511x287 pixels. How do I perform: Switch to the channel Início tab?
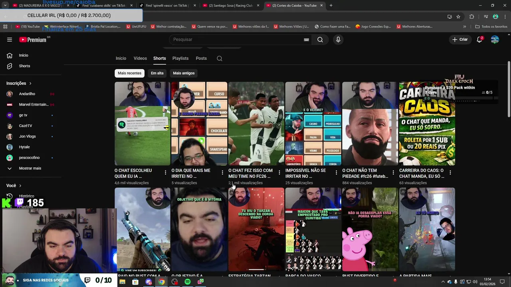pyautogui.click(x=121, y=58)
